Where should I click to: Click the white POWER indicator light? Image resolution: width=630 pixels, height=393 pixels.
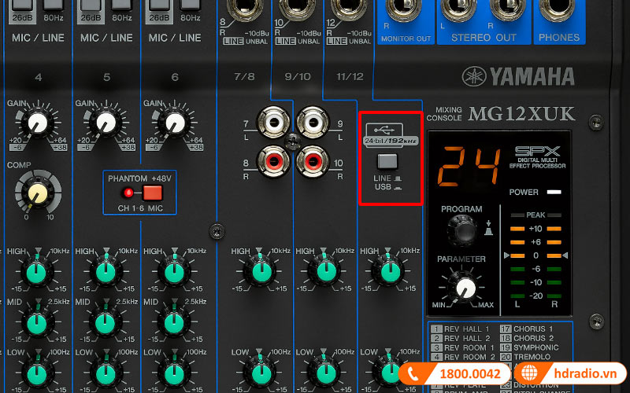[554, 192]
